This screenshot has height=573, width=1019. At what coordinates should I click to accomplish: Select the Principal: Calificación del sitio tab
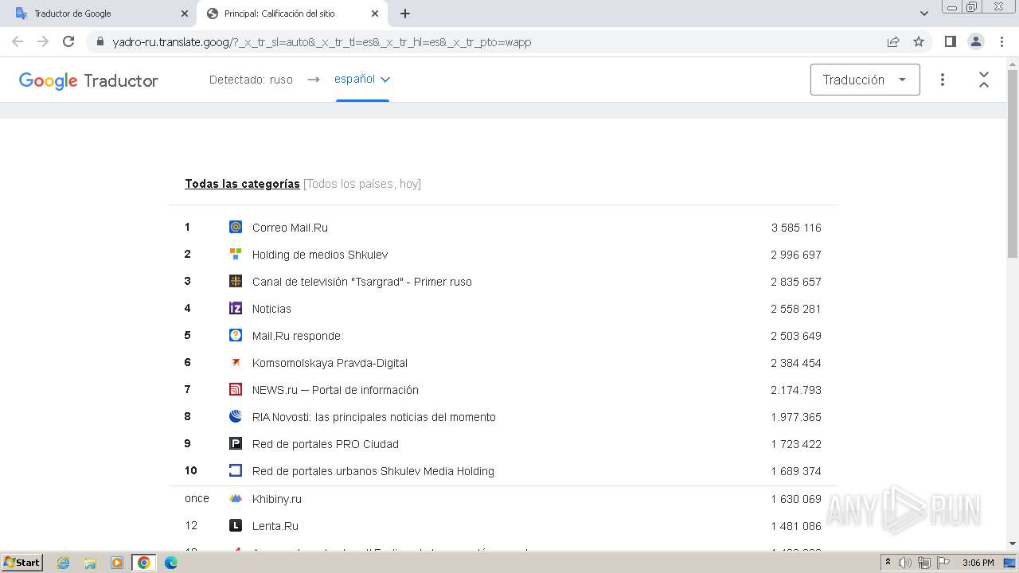tap(291, 14)
